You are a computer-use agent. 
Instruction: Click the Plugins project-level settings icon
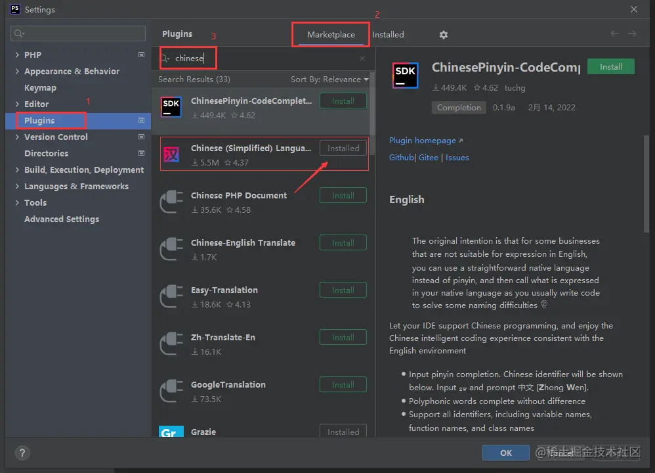tap(141, 120)
